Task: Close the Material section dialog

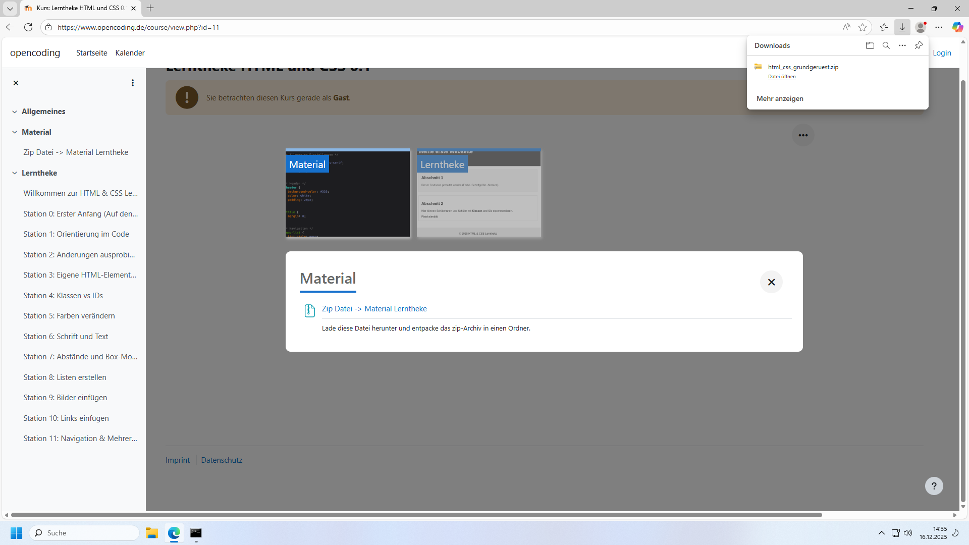Action: 771,282
